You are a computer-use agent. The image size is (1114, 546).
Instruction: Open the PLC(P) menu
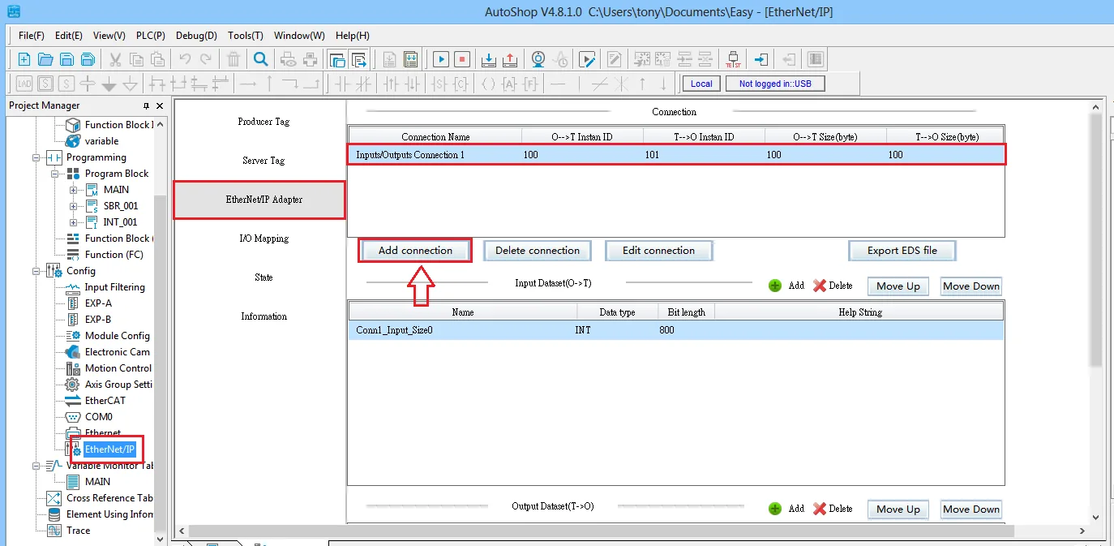tap(151, 36)
